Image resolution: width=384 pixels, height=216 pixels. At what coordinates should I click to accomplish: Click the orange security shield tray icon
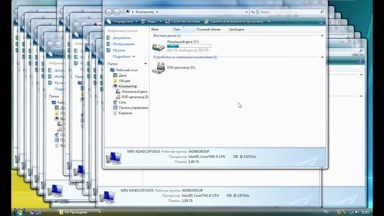[x=339, y=212]
